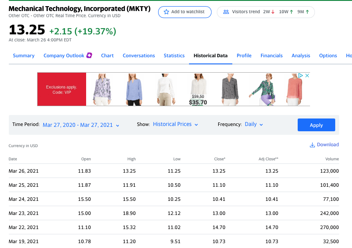Switch to the Financials tab

click(272, 56)
